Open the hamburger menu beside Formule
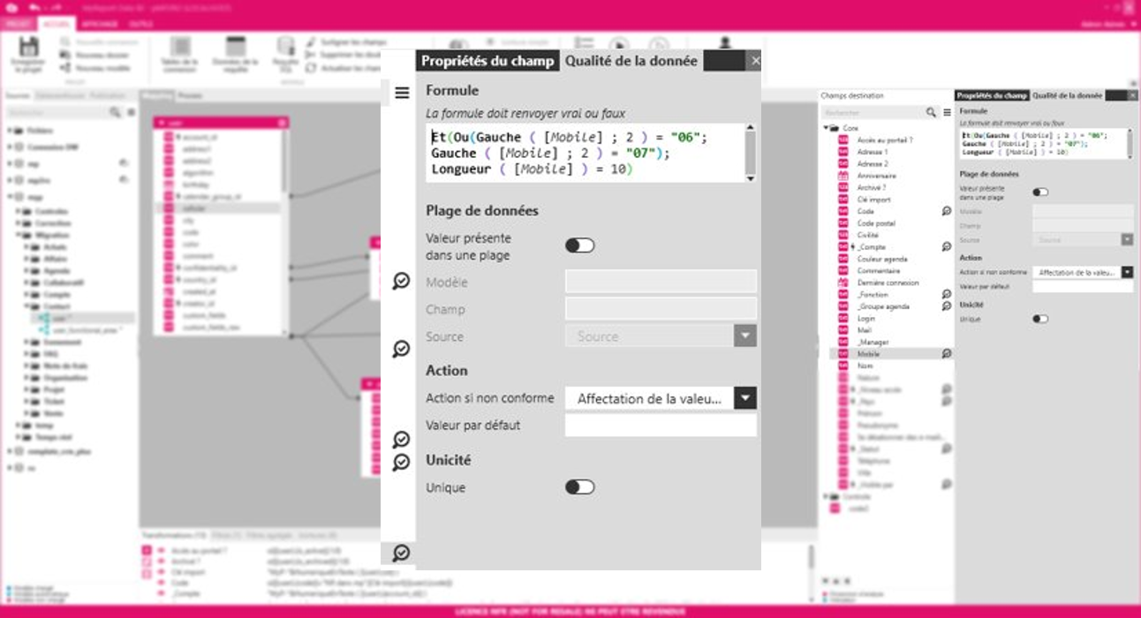The width and height of the screenshot is (1141, 618). pyautogui.click(x=402, y=93)
